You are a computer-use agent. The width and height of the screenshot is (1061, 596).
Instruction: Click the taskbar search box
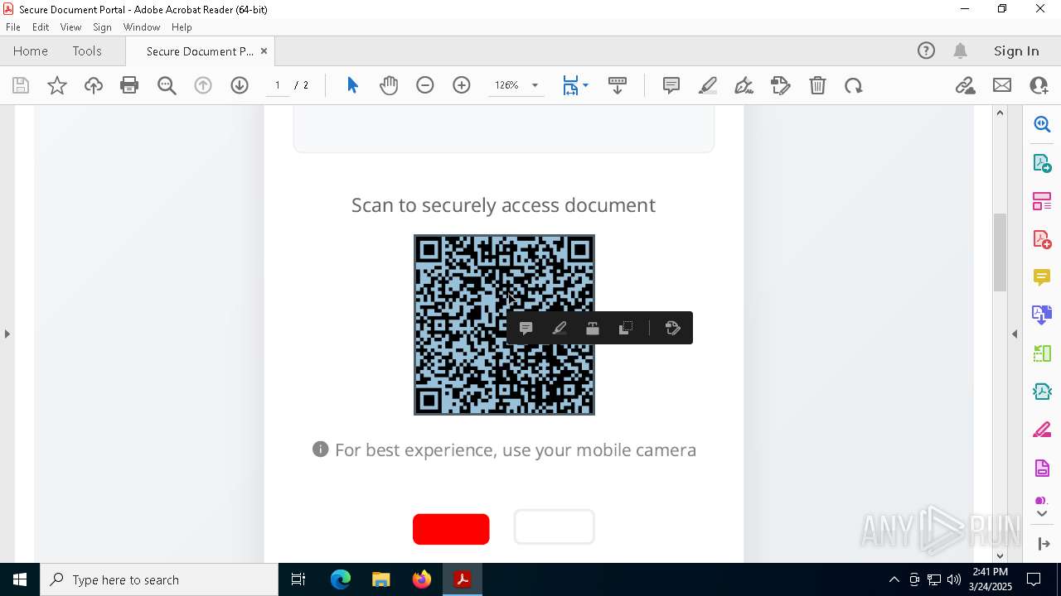(159, 579)
